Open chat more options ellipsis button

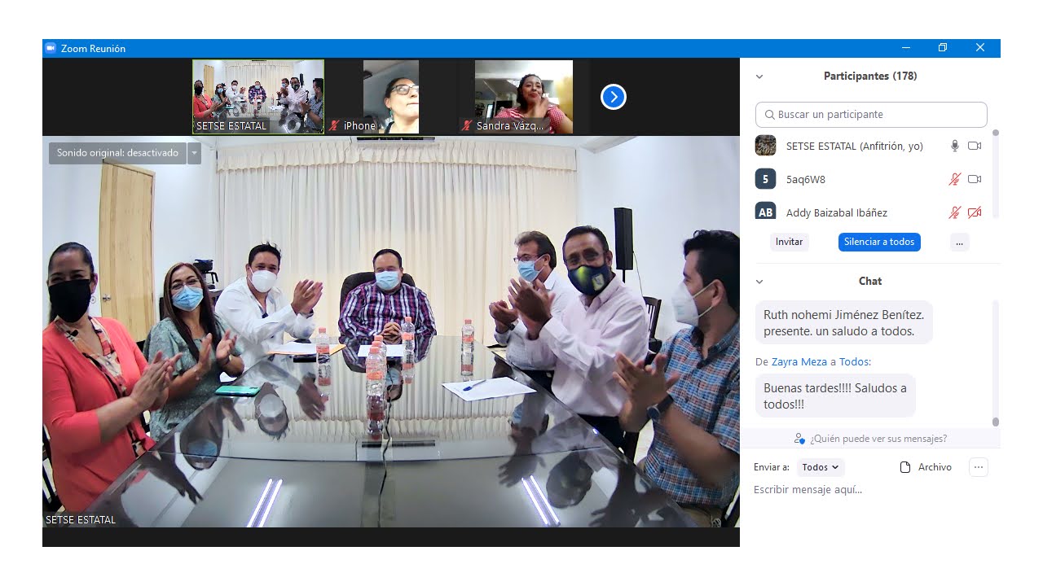[979, 467]
